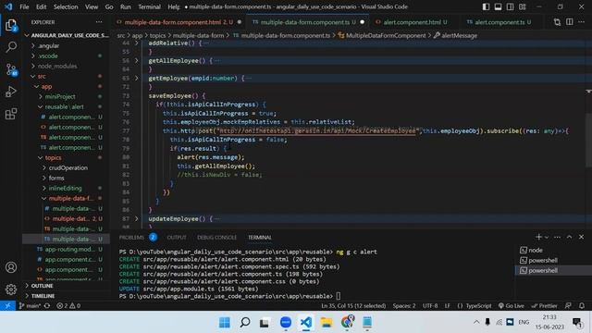Open the Search view in activity bar
592x333 pixels.
tap(11, 47)
